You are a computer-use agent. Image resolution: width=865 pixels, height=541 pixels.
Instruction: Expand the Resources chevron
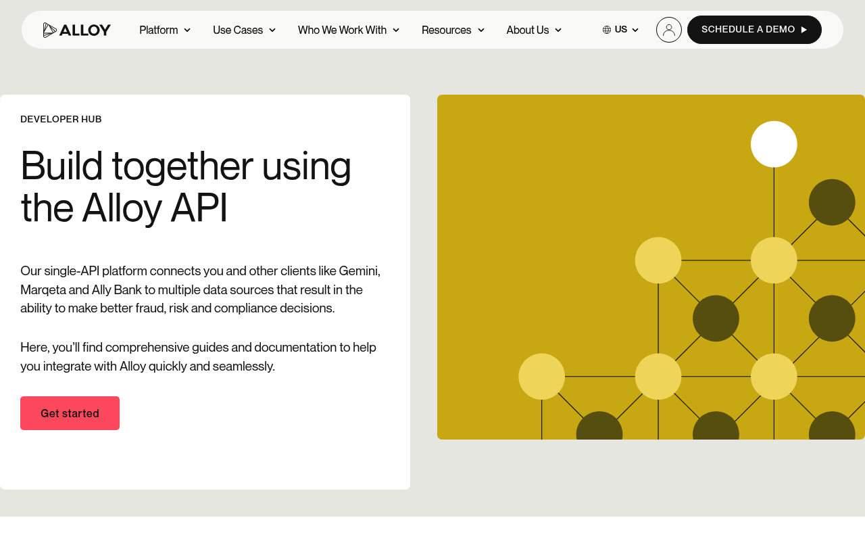point(481,30)
